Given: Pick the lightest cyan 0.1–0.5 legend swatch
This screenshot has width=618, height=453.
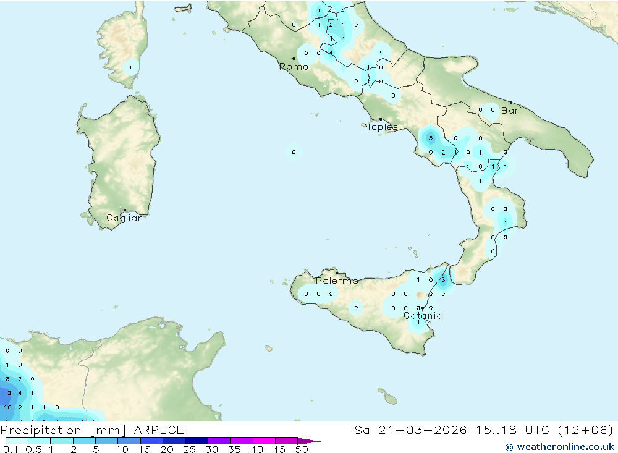Looking at the screenshot, I should (17, 441).
